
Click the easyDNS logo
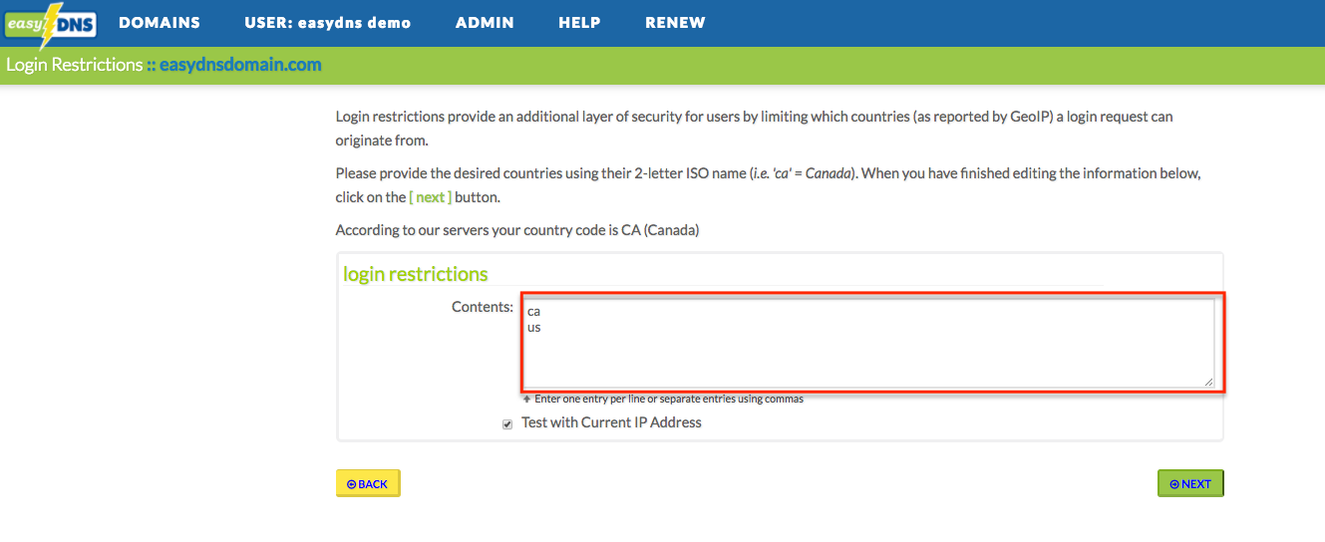(x=50, y=25)
